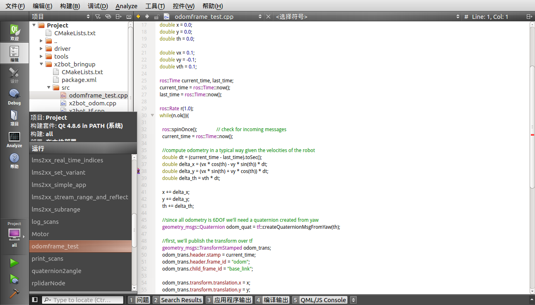Select run target quaternion2angle
535x305 pixels.
tap(81, 271)
